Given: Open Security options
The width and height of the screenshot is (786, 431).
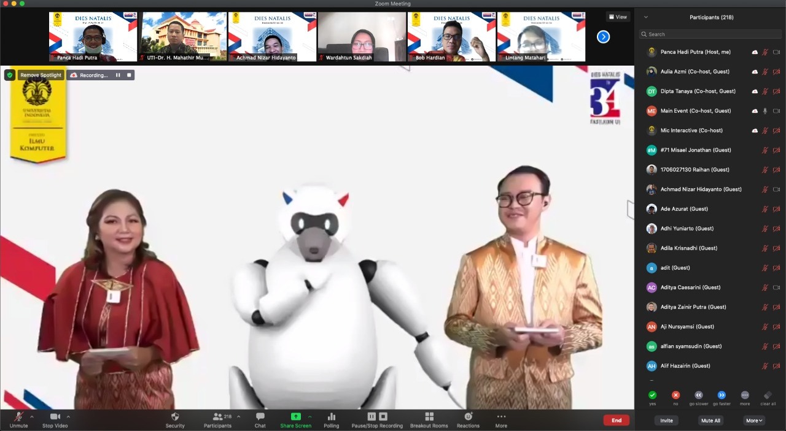Looking at the screenshot, I should (175, 421).
